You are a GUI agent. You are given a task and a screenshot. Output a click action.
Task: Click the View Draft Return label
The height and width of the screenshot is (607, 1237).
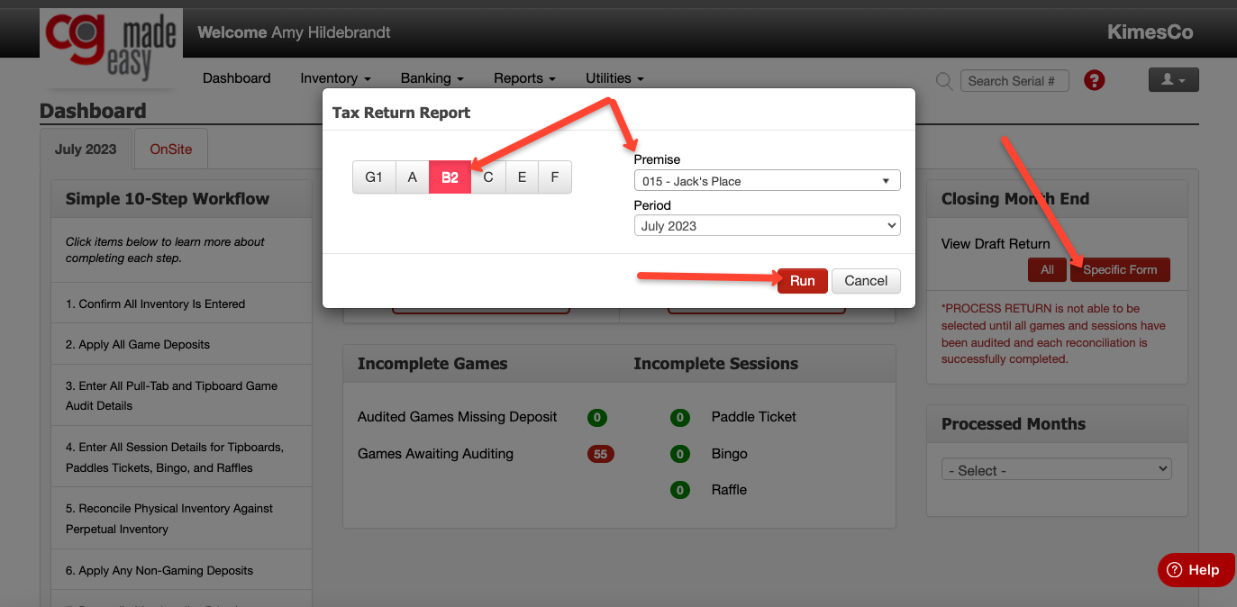click(996, 244)
